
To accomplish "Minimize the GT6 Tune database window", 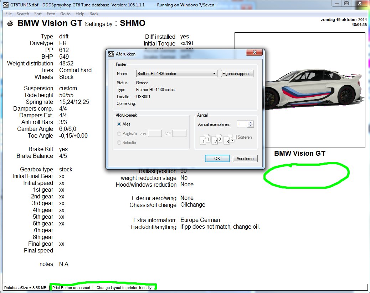I will click(337, 4).
